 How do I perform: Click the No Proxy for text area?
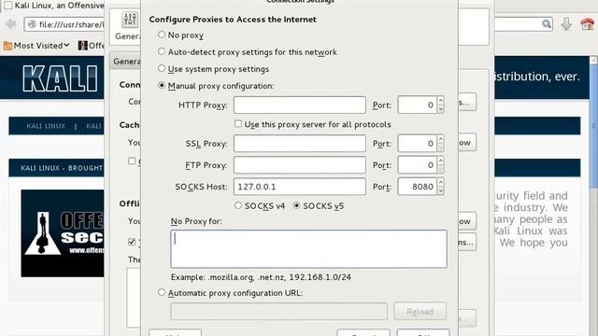[x=309, y=249]
